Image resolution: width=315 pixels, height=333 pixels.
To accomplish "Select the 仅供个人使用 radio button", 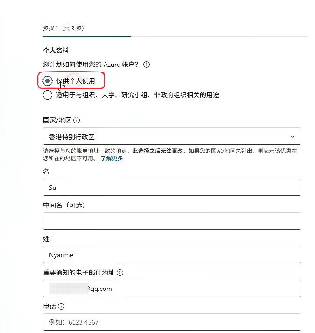I will tap(47, 81).
